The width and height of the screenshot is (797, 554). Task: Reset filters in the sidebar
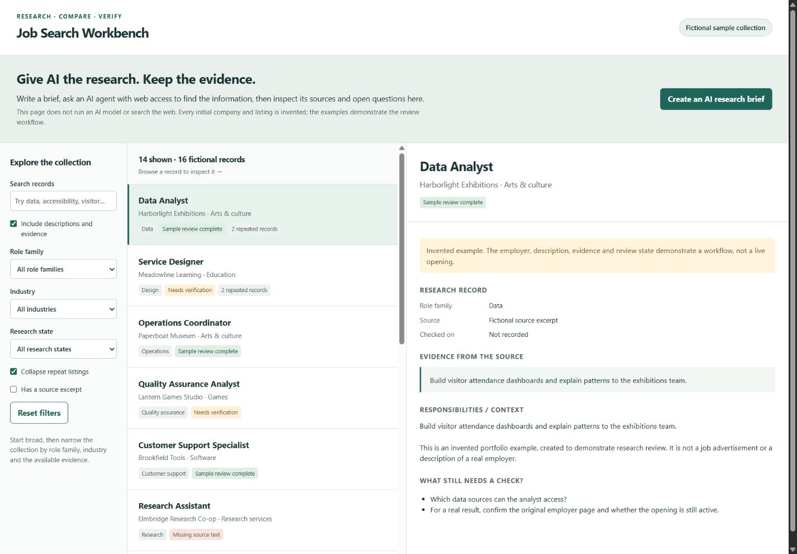(39, 413)
